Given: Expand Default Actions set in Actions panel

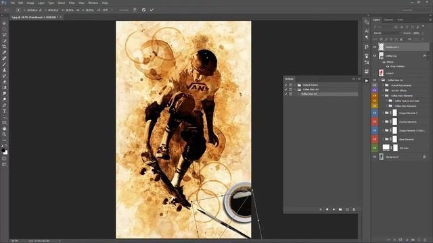Looking at the screenshot, I should tap(295, 85).
